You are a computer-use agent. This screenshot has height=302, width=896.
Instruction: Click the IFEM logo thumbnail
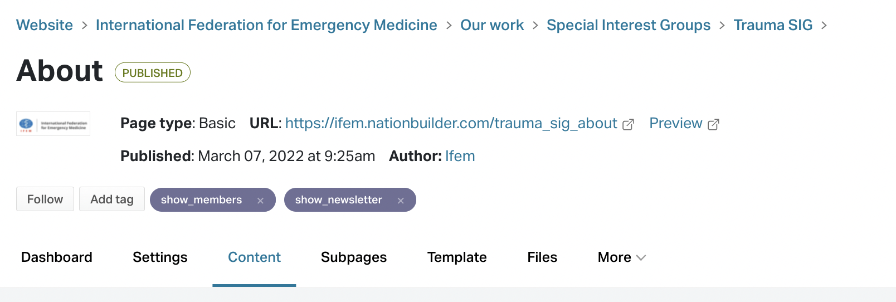pyautogui.click(x=53, y=124)
